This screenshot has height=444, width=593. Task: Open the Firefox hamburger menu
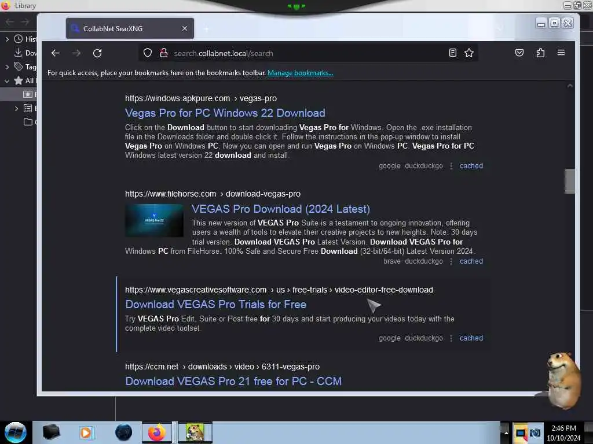point(561,53)
